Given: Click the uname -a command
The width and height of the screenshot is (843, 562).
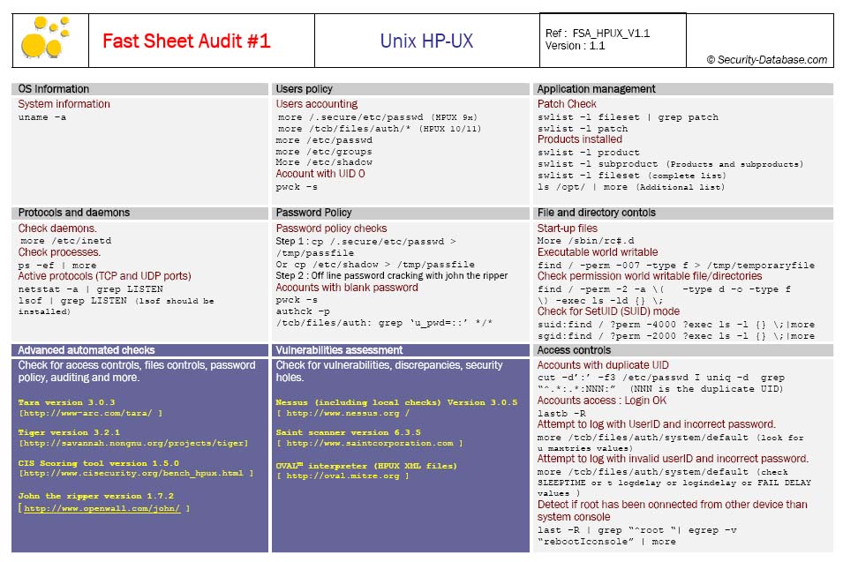Looking at the screenshot, I should coord(42,117).
